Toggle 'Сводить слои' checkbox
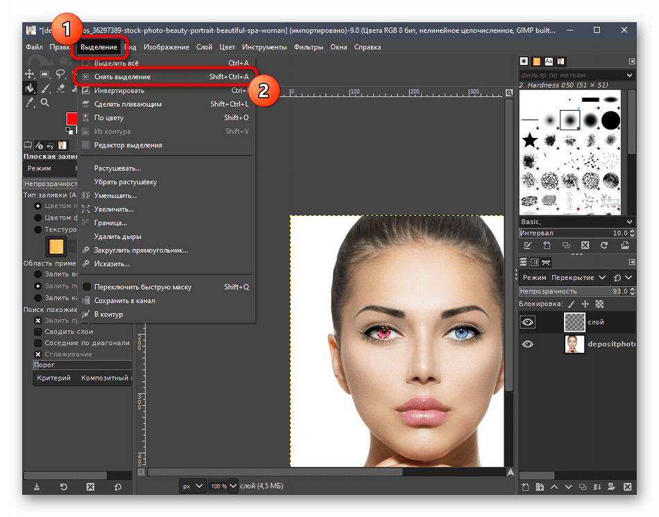 pyautogui.click(x=39, y=332)
